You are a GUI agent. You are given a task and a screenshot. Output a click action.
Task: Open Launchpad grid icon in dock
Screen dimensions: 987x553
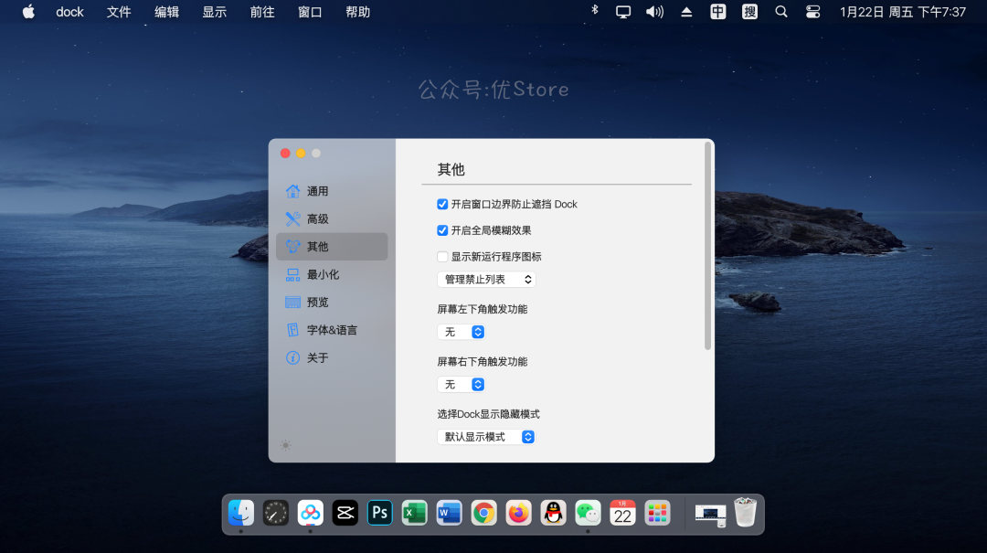pyautogui.click(x=657, y=514)
